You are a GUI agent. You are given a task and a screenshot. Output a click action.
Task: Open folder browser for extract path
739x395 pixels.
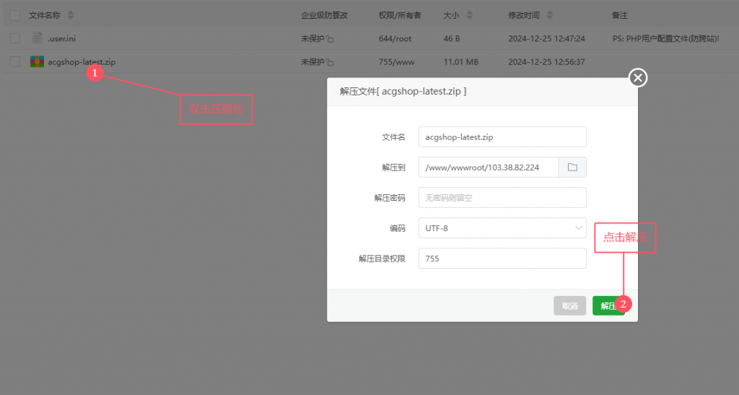(x=572, y=168)
